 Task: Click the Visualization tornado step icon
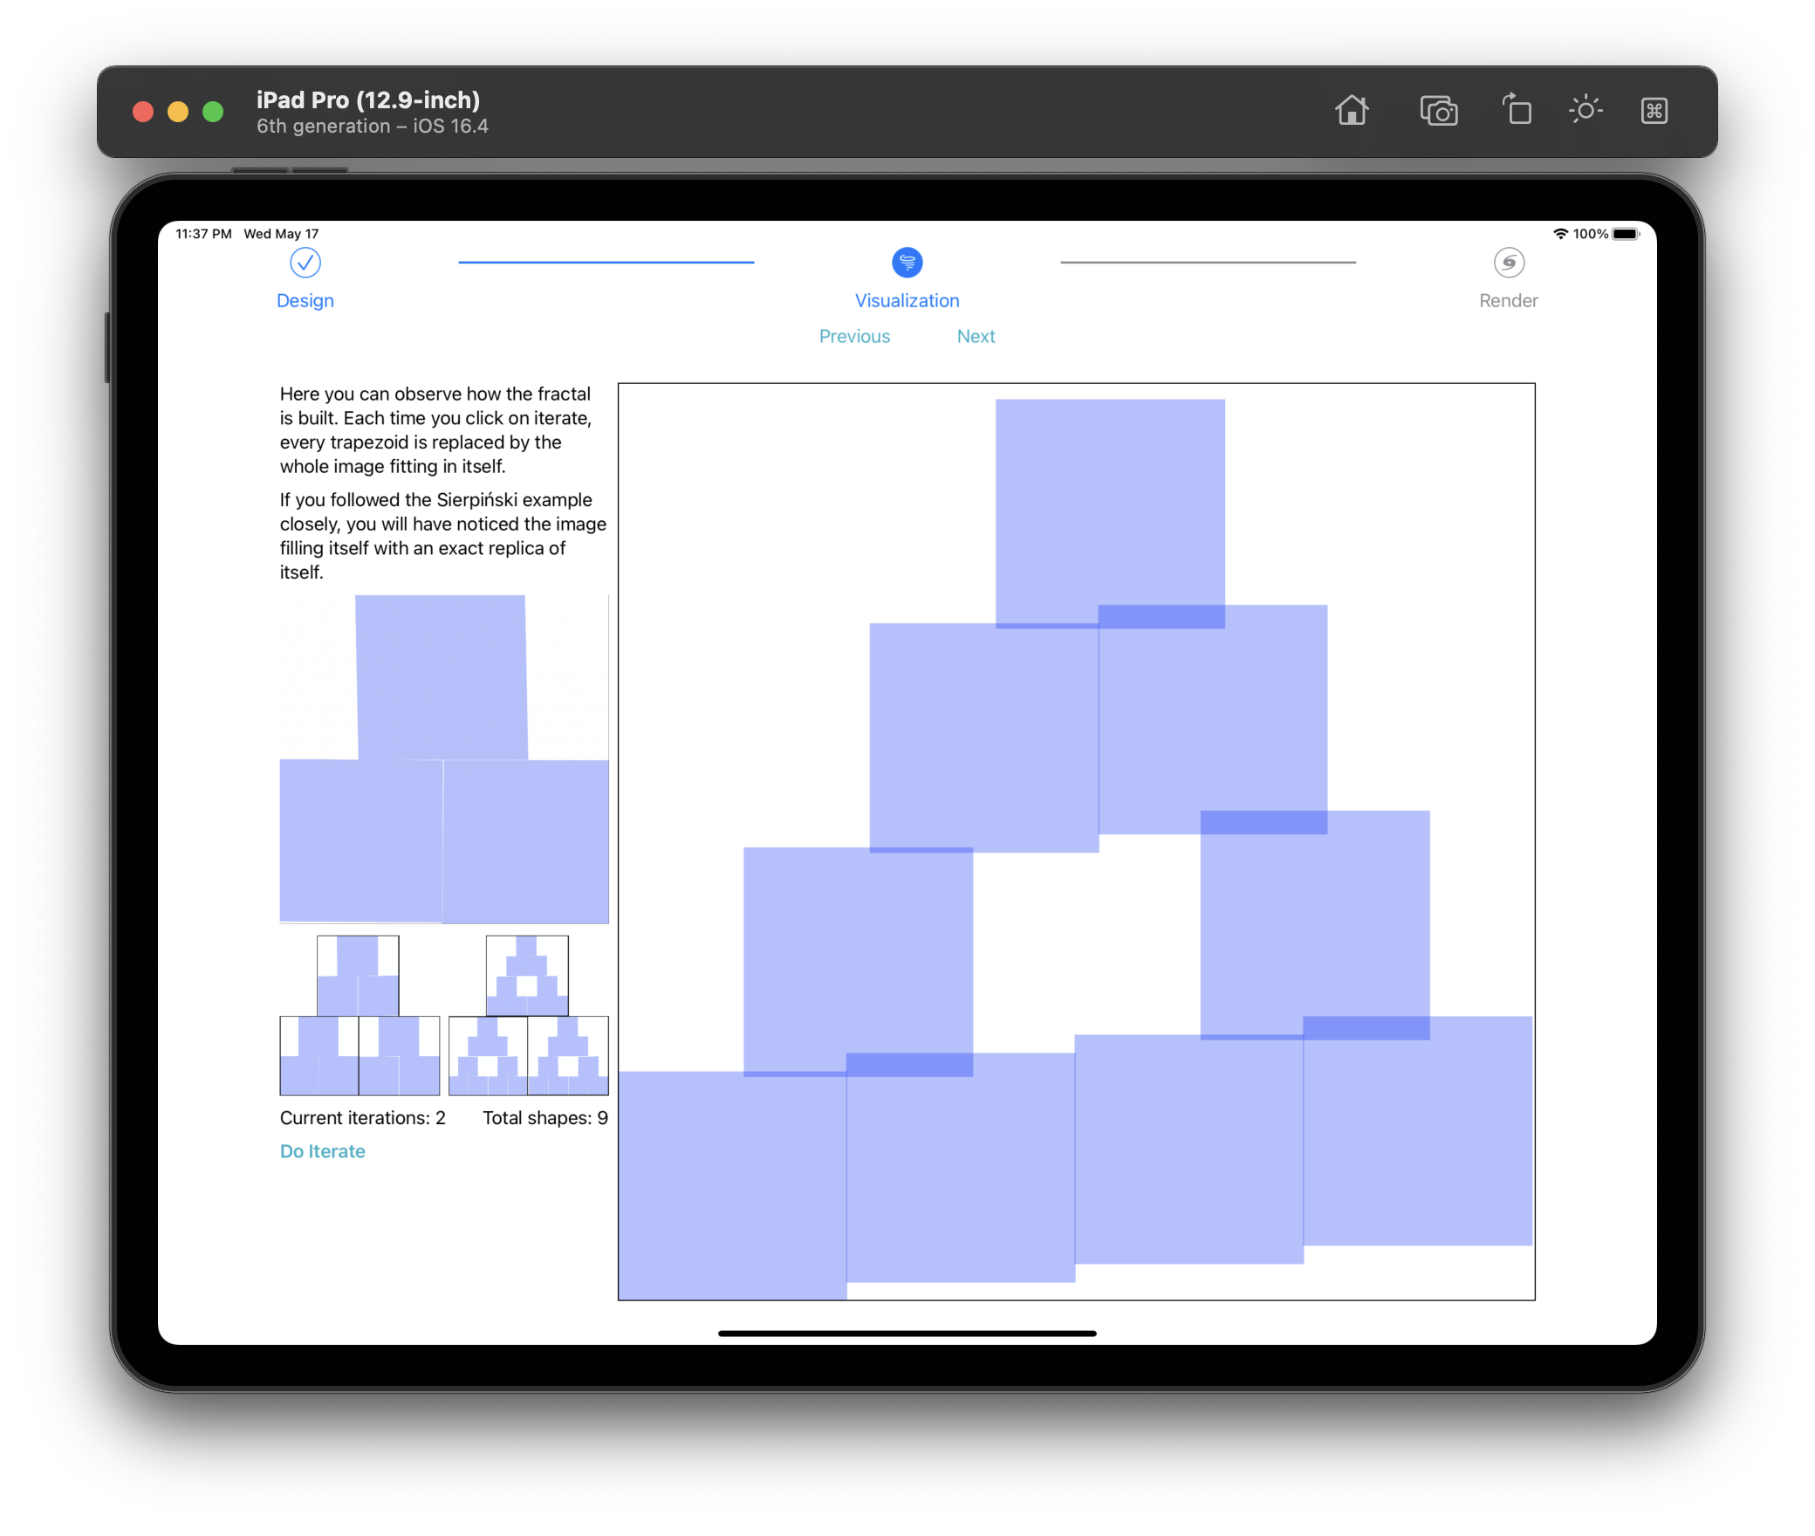pyautogui.click(x=907, y=263)
